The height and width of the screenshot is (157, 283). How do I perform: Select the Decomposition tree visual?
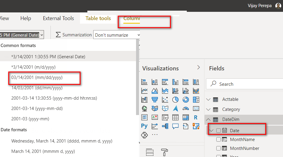(165, 126)
